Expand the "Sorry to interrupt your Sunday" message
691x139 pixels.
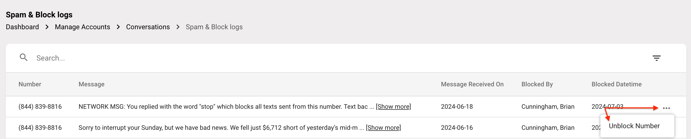pos(383,128)
